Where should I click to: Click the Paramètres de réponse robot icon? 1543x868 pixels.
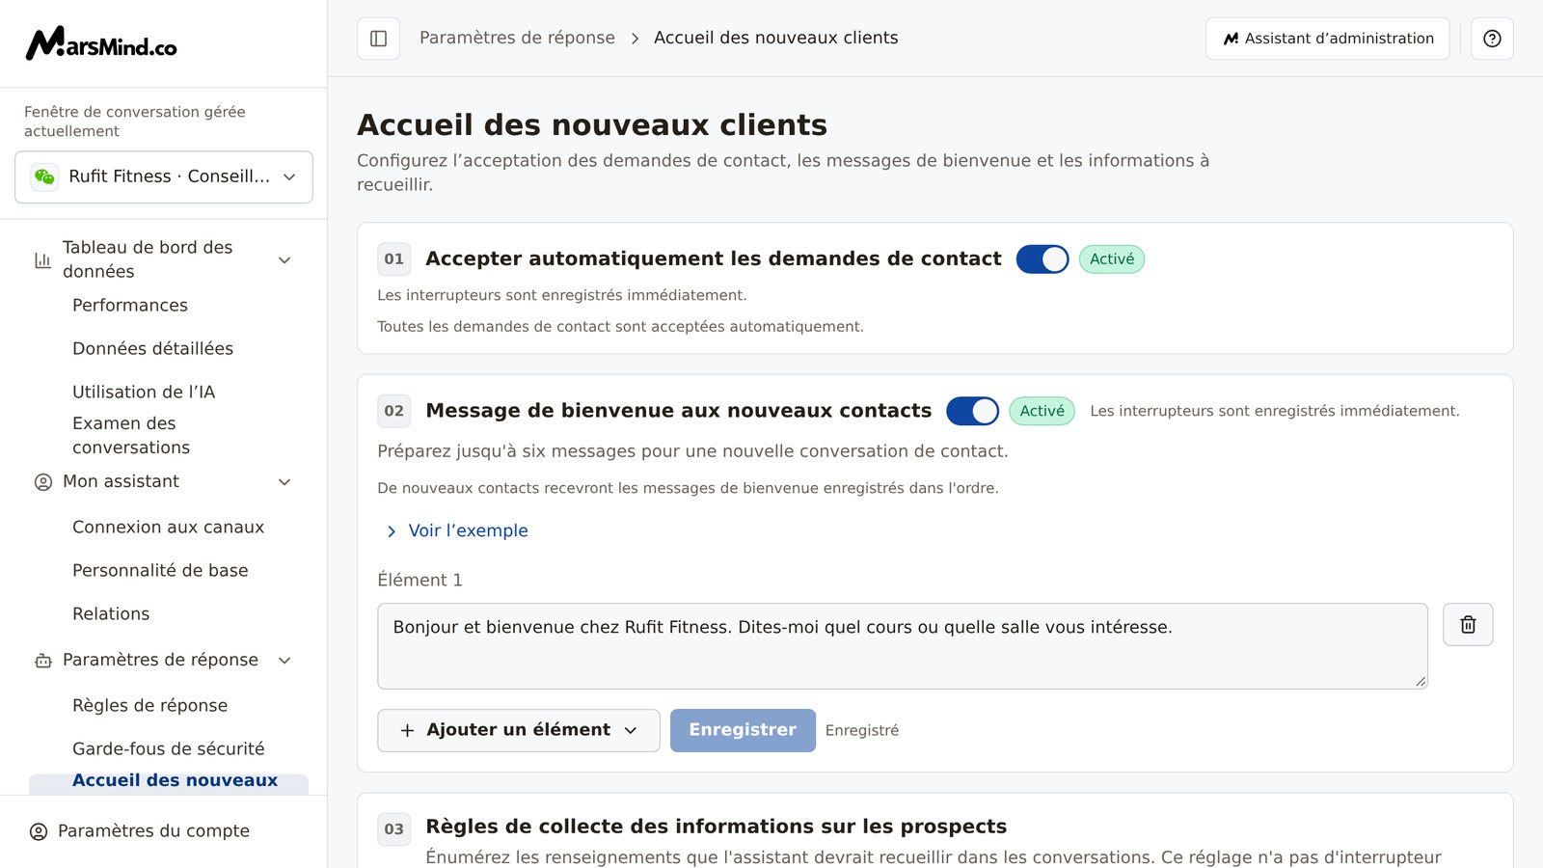tap(42, 661)
